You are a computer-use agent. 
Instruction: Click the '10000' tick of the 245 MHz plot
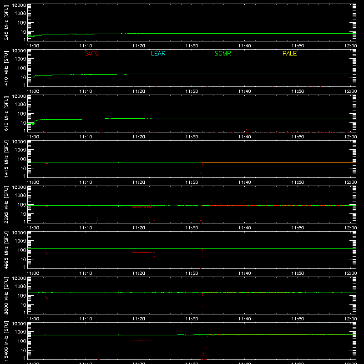[x=19, y=5]
